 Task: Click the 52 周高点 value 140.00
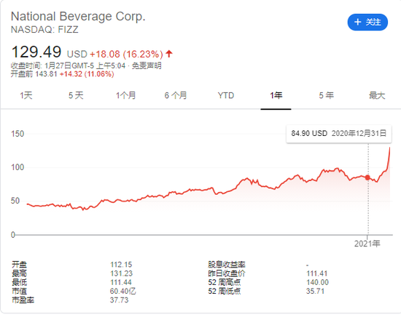coord(317,282)
